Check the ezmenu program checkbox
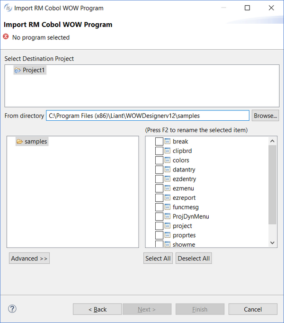 pos(159,188)
